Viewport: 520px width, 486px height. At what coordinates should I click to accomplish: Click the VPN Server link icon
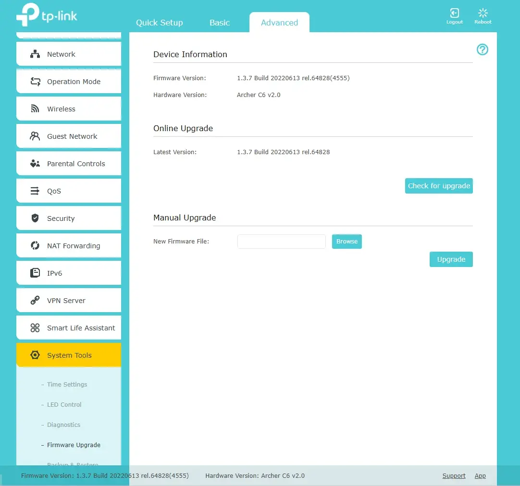[35, 300]
